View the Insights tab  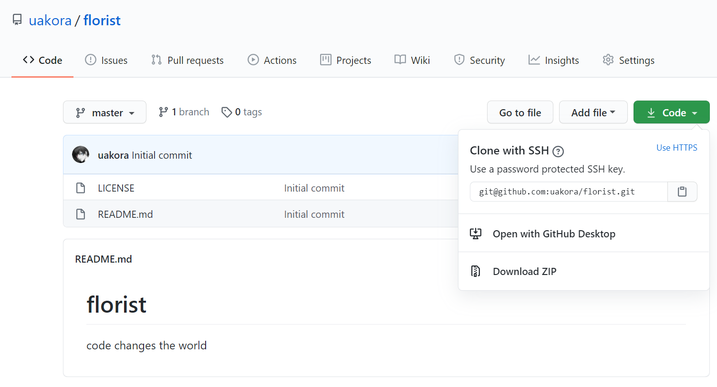point(553,60)
